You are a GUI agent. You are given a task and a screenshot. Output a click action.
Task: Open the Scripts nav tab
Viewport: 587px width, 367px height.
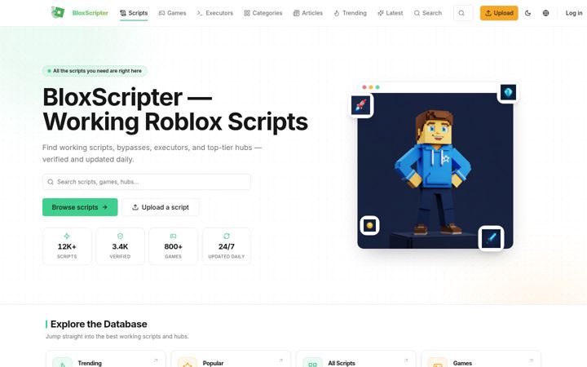[134, 13]
